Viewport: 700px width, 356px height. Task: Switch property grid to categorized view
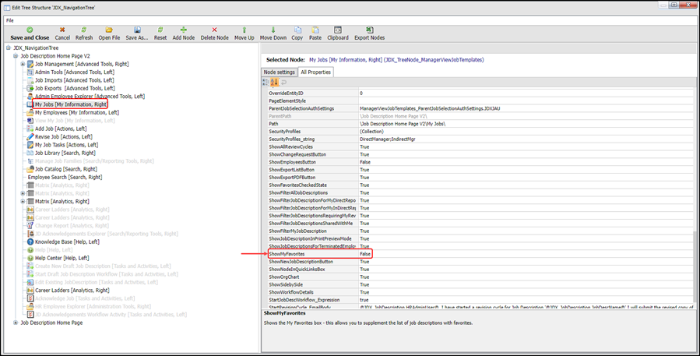266,82
